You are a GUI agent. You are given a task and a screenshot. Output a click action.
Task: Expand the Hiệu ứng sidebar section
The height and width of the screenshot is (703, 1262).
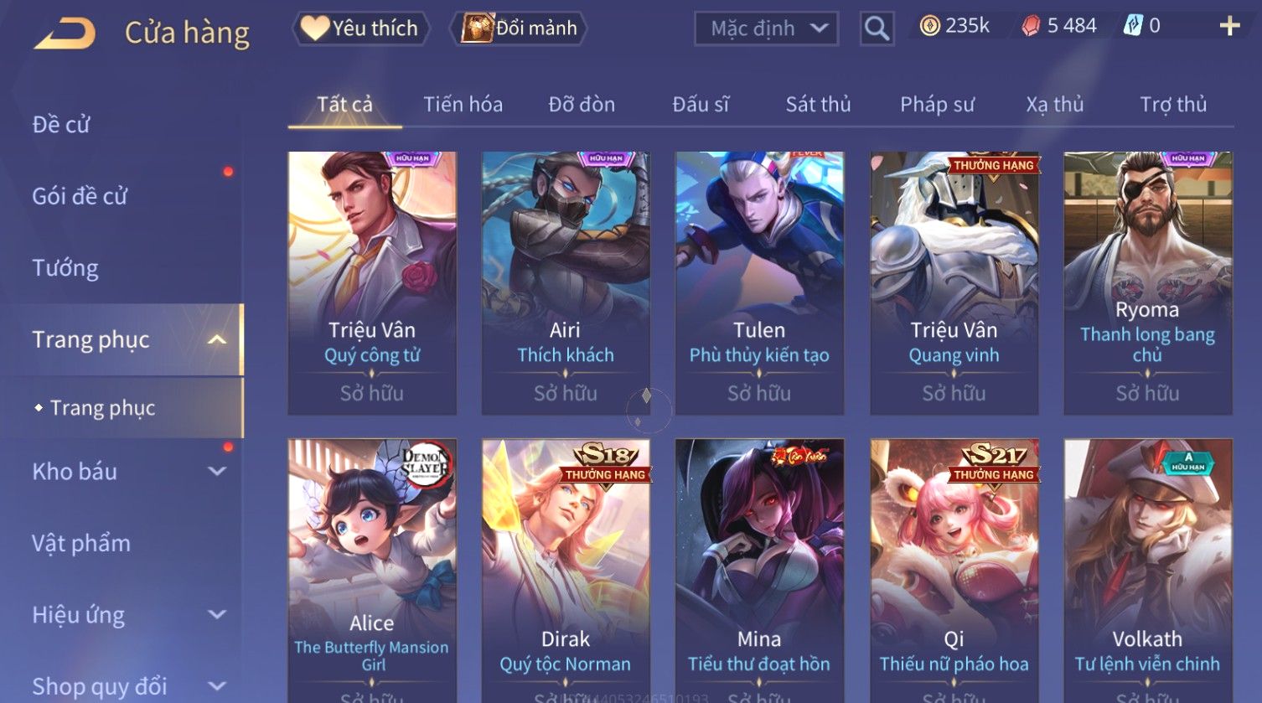217,615
